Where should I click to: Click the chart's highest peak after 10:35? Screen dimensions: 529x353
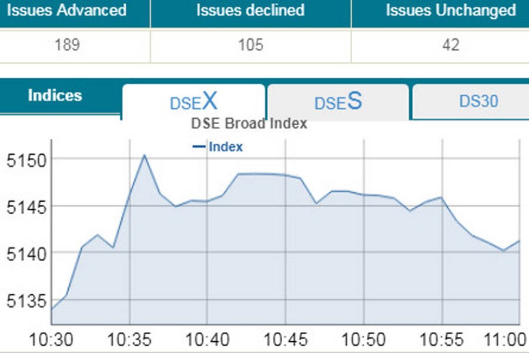(144, 155)
